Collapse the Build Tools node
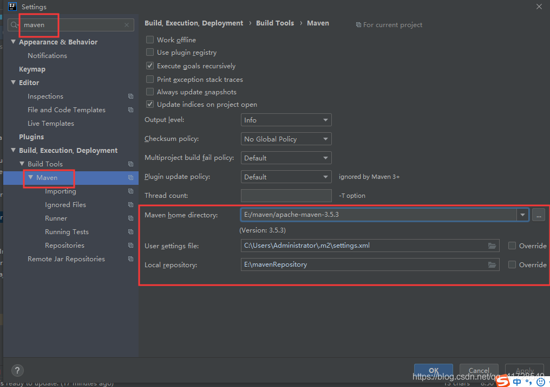 (22, 164)
